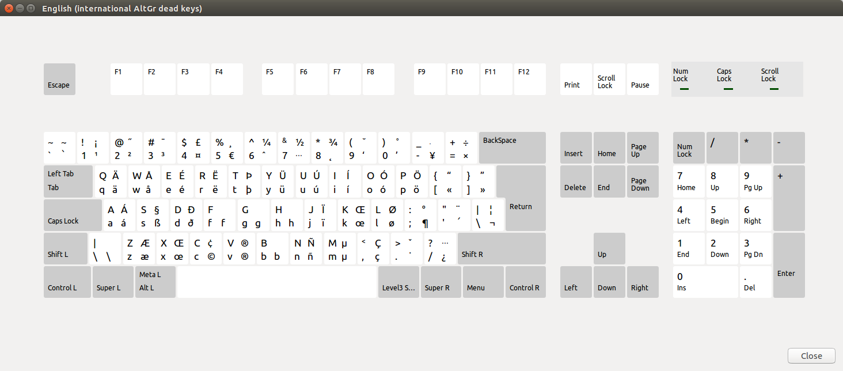The width and height of the screenshot is (843, 371).
Task: Select the F5 key
Action: click(x=278, y=79)
